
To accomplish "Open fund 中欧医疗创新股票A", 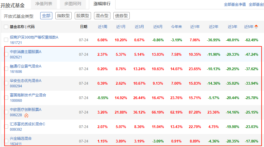I will pos(26,109).
